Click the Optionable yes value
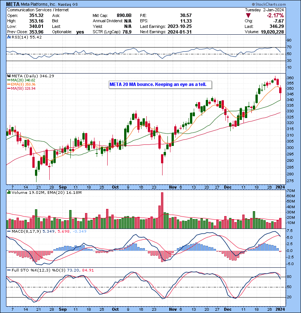The height and width of the screenshot is (313, 301). (80, 32)
